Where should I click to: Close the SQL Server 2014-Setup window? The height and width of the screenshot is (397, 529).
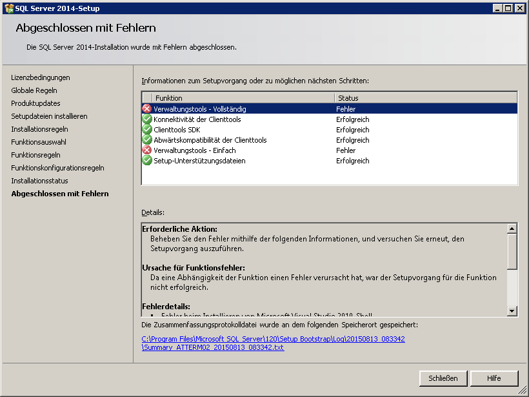(x=520, y=8)
